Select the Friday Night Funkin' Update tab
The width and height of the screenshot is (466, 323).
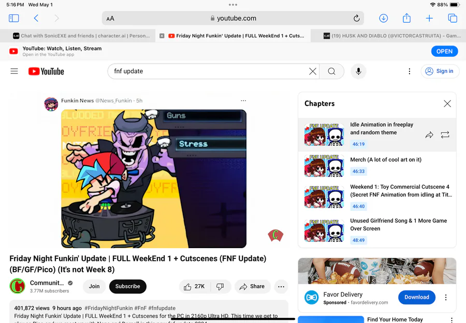(236, 36)
